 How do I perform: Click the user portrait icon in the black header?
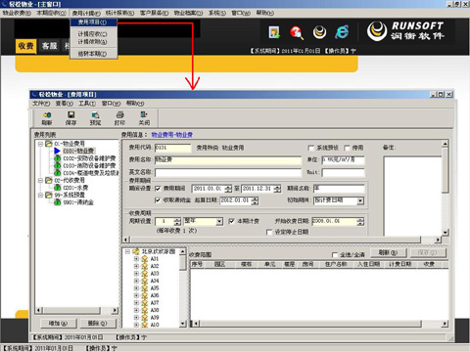(274, 32)
